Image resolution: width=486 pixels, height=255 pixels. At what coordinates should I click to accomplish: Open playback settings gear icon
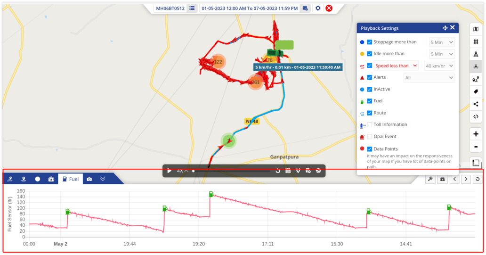pyautogui.click(x=318, y=8)
